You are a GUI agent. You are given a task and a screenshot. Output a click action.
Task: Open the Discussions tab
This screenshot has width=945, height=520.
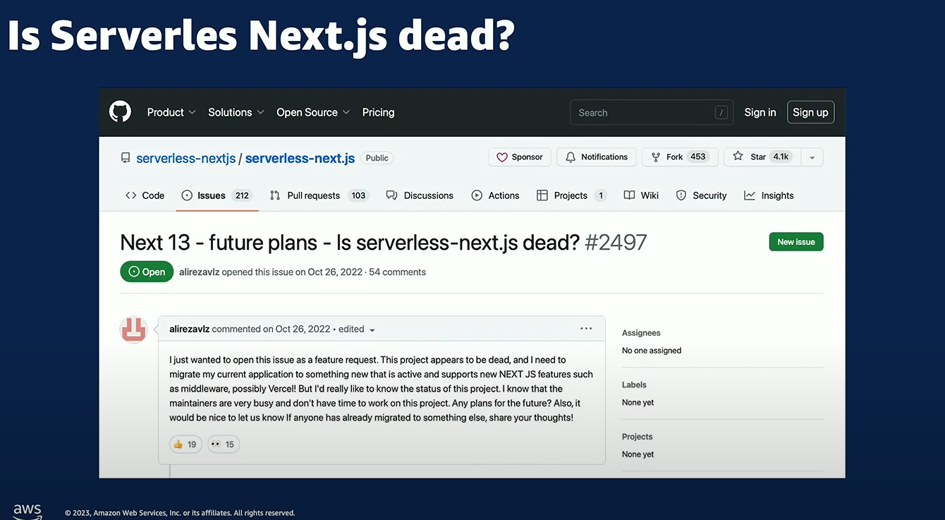tap(420, 195)
